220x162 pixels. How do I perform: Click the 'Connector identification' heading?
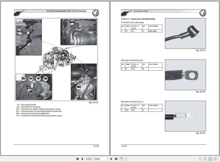pyautogui.click(x=143, y=19)
